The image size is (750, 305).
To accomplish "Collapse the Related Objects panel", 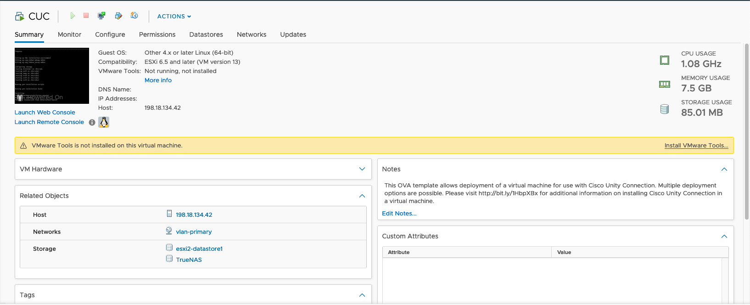I will pos(362,196).
